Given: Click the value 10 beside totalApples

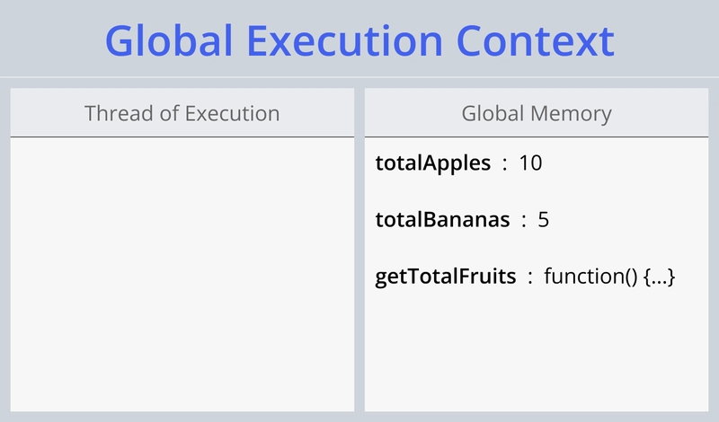Looking at the screenshot, I should pyautogui.click(x=530, y=163).
